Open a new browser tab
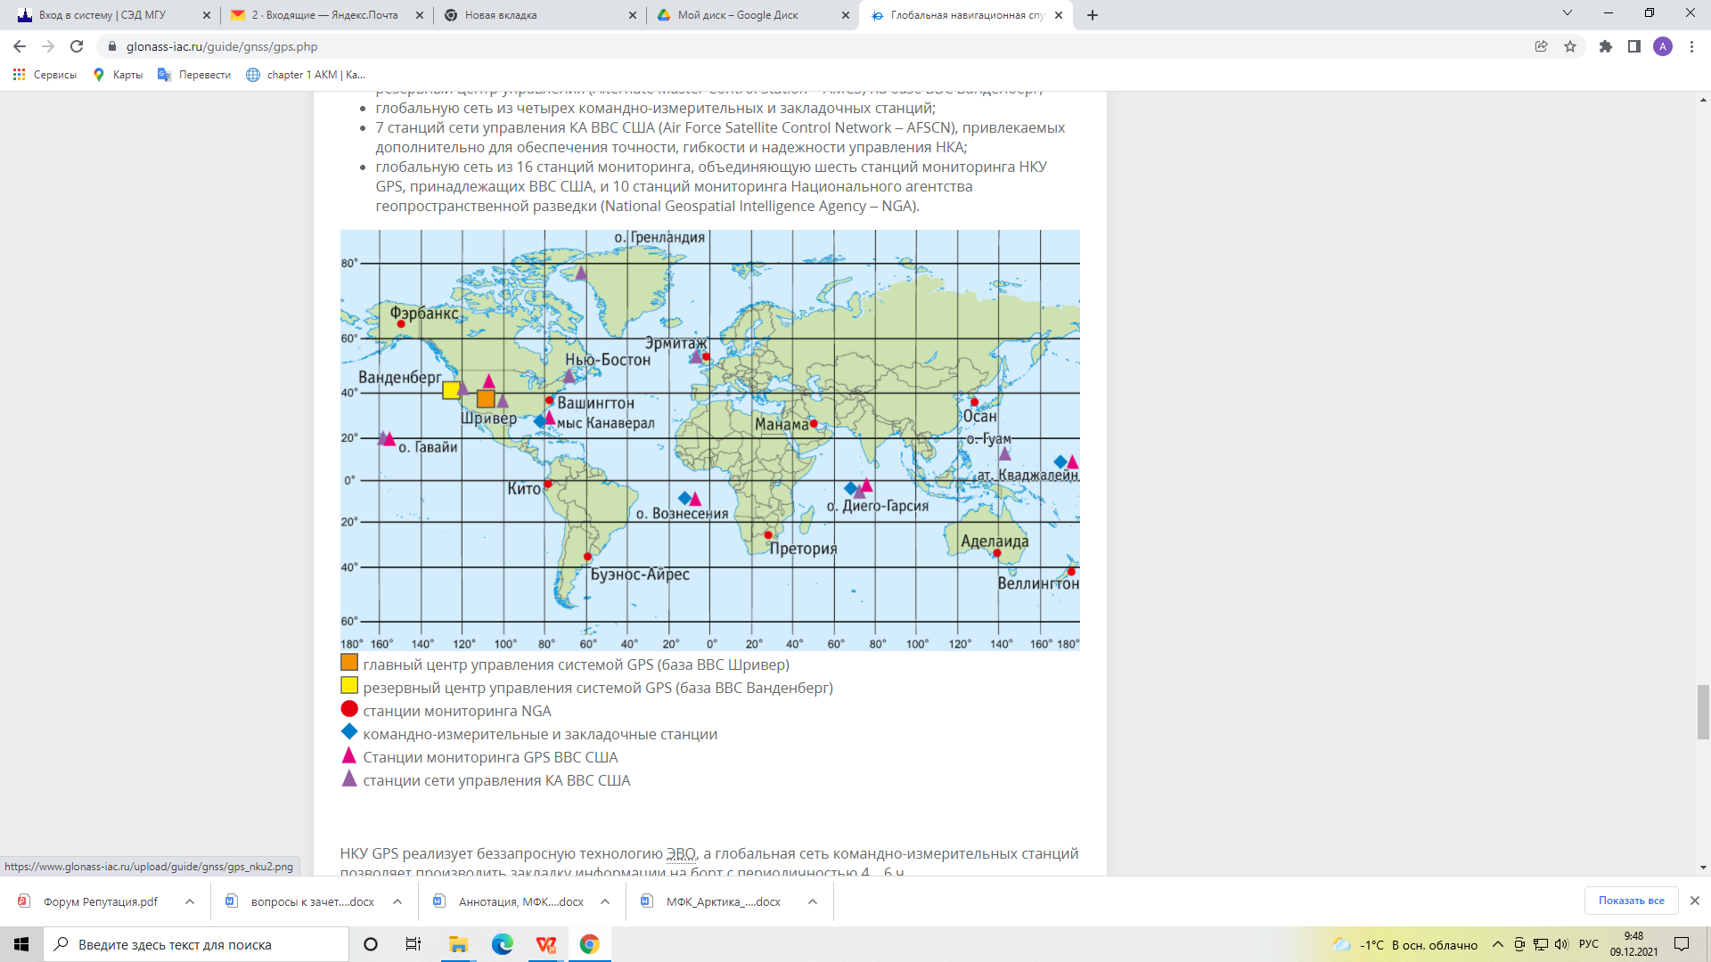Viewport: 1711px width, 962px height. (1093, 15)
